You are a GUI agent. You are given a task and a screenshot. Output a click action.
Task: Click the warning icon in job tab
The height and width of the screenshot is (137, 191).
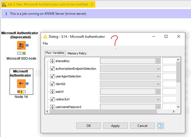[4, 5]
